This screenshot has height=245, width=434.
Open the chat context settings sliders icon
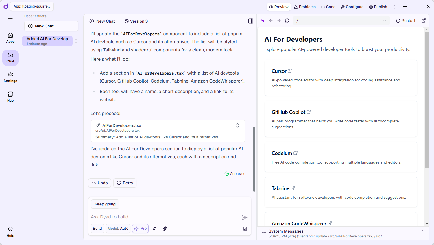[x=154, y=229]
